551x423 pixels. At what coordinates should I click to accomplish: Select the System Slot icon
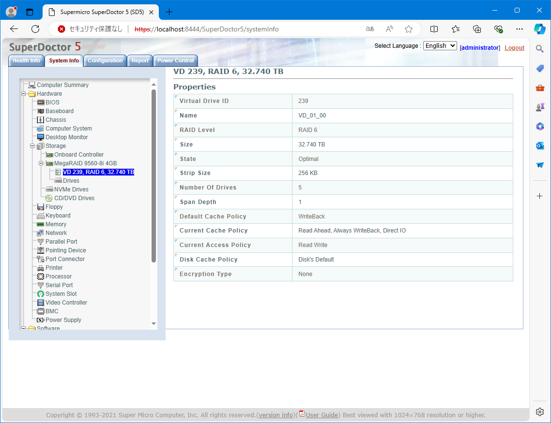[x=41, y=294]
